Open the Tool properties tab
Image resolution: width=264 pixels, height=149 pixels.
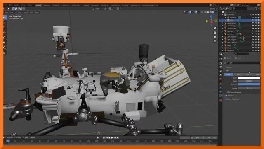coord(221,59)
